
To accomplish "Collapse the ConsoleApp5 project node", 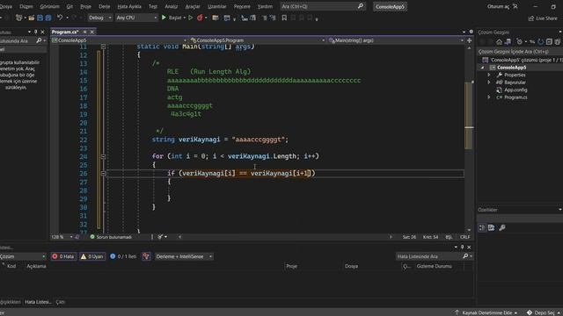I will pos(483,68).
